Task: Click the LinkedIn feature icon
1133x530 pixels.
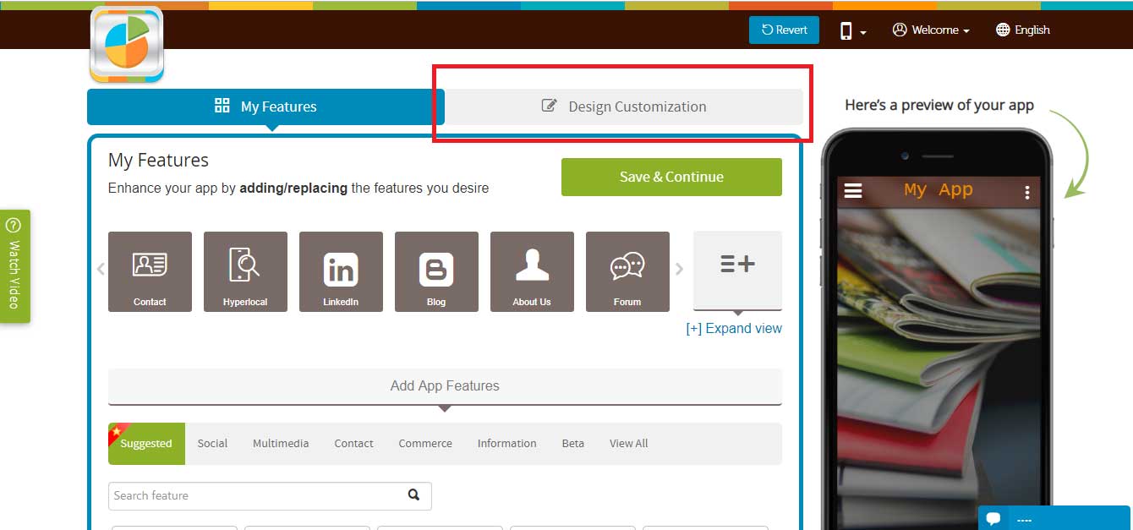Action: click(341, 270)
